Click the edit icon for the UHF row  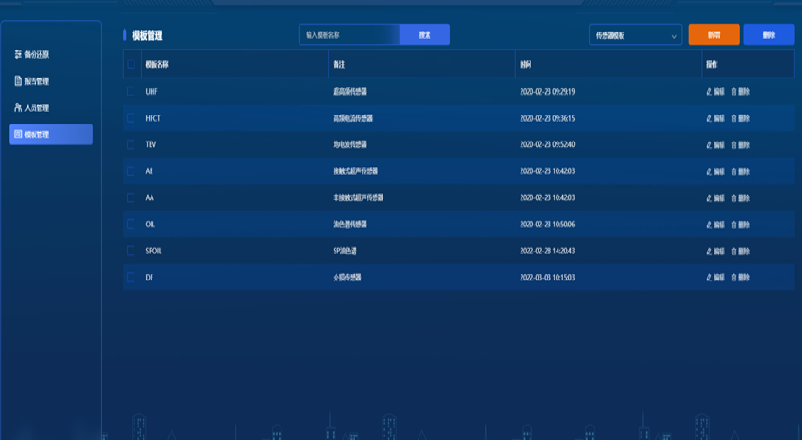tap(708, 92)
